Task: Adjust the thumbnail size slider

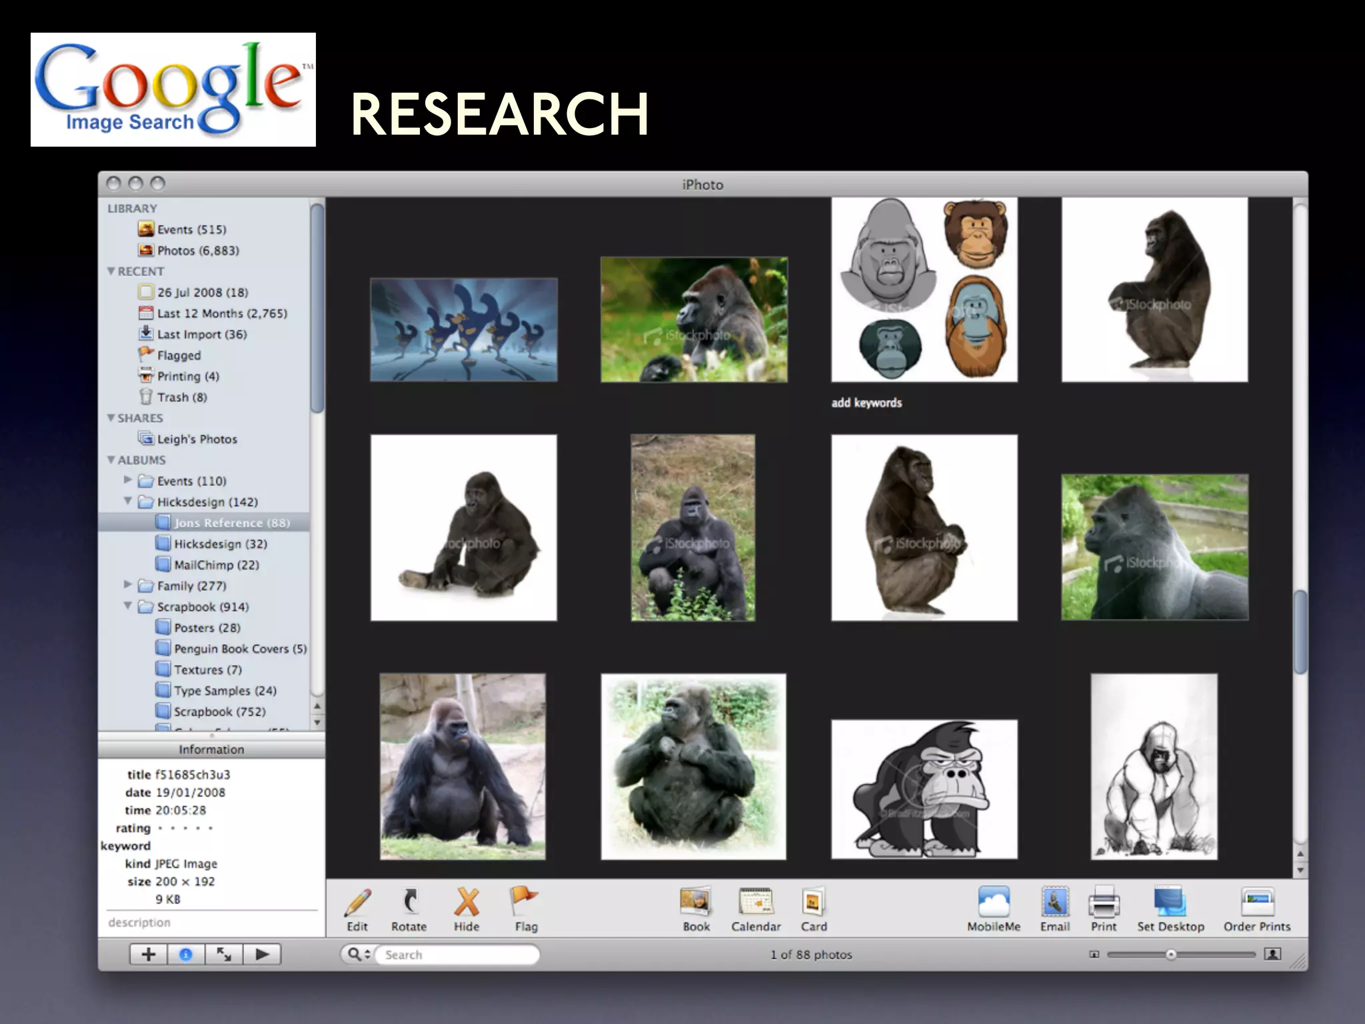Action: pyautogui.click(x=1171, y=955)
